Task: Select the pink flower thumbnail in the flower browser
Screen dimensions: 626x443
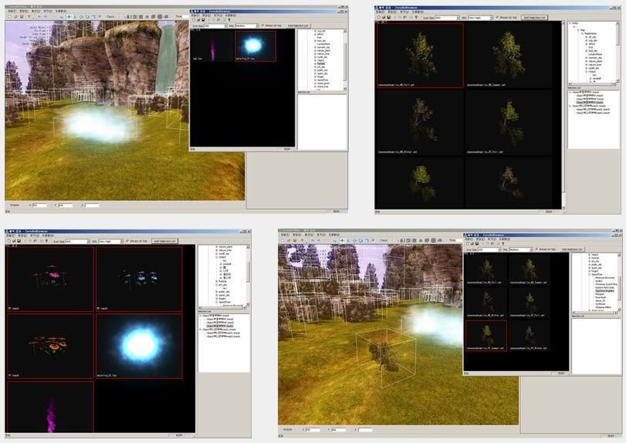Action: pos(50,279)
